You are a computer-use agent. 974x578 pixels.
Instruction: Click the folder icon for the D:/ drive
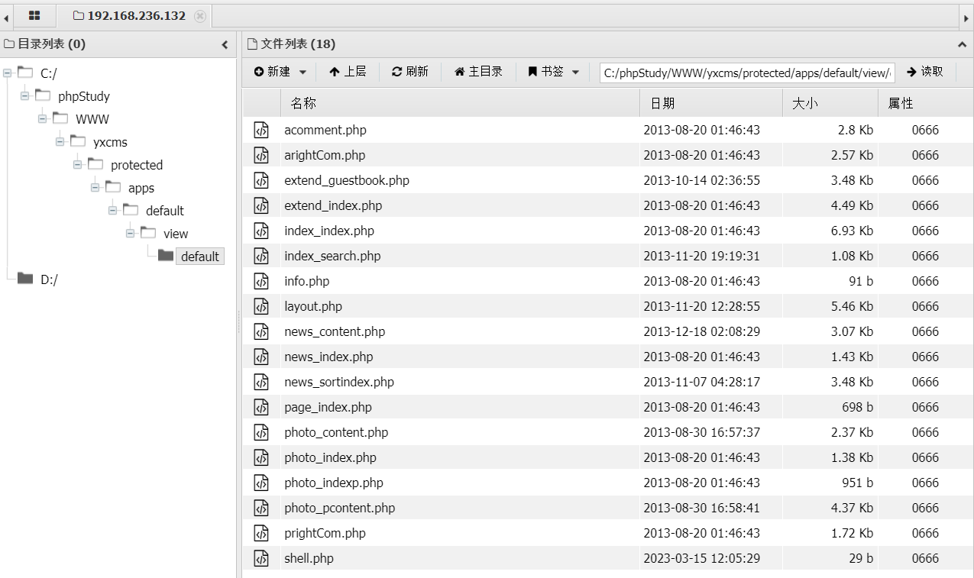pos(25,279)
